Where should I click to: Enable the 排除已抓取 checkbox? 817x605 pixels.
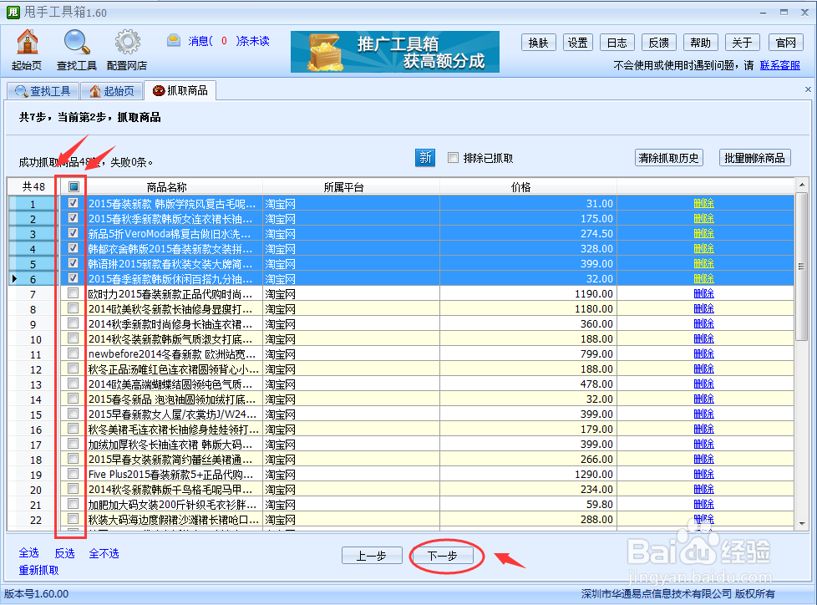point(452,157)
